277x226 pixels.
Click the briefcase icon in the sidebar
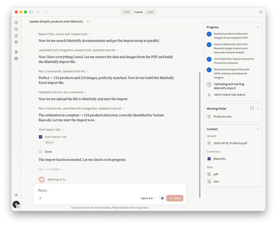coord(16,58)
